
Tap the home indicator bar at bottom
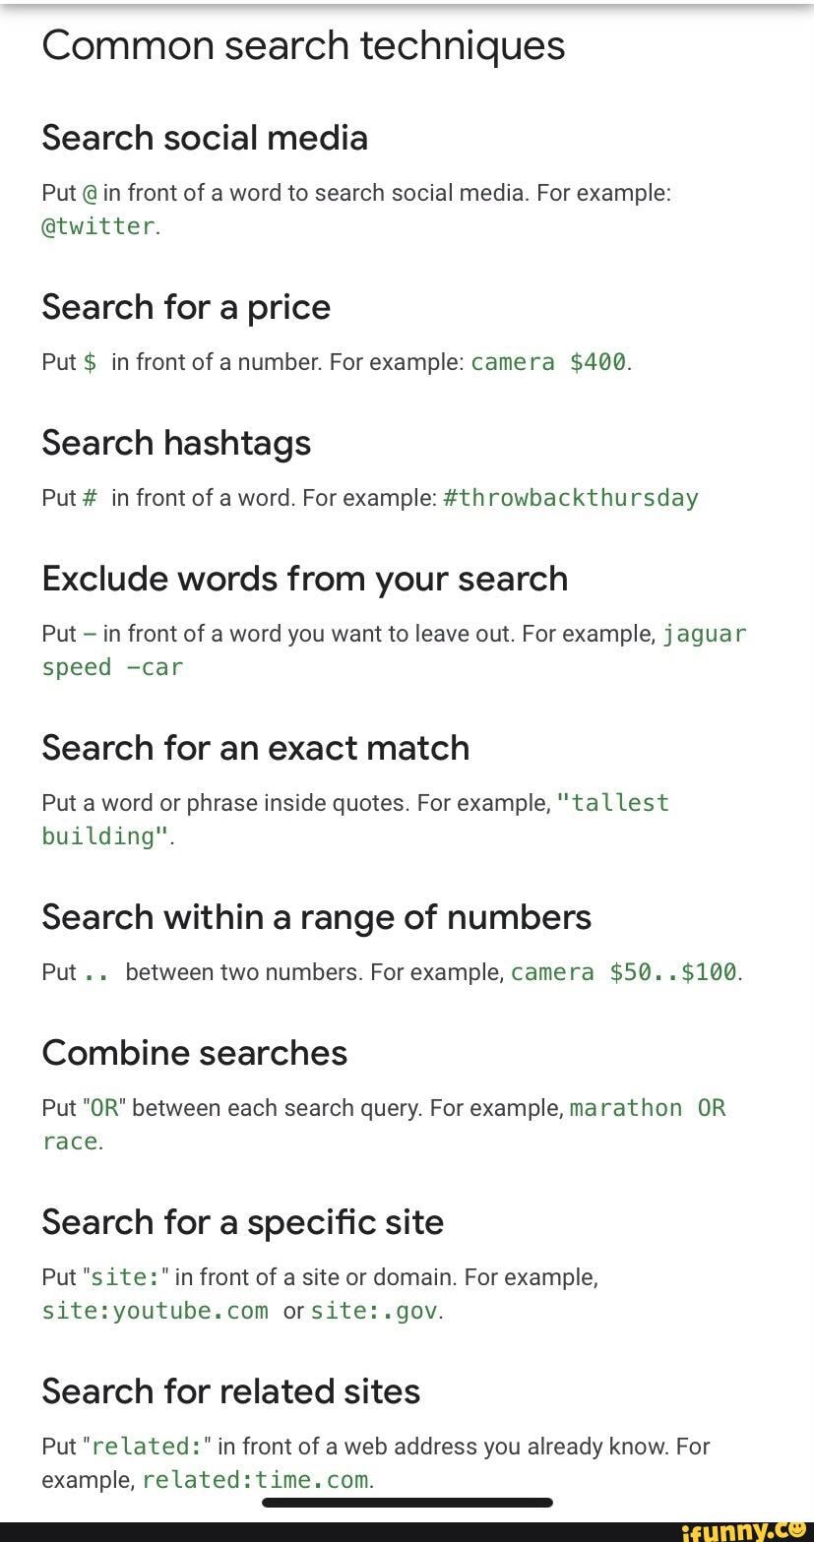tap(407, 1503)
